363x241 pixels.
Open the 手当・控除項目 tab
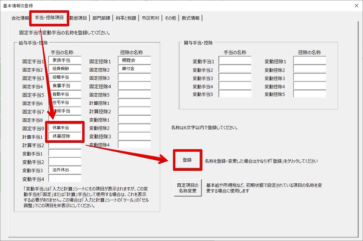pos(49,18)
